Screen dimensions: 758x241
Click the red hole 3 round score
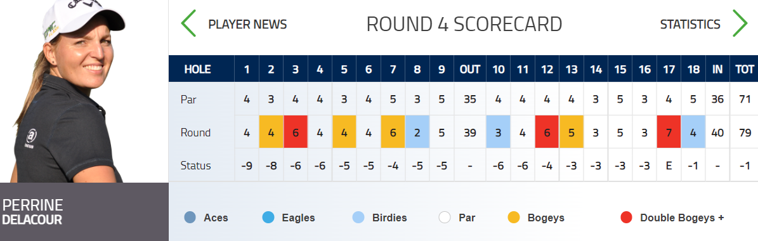click(x=296, y=132)
